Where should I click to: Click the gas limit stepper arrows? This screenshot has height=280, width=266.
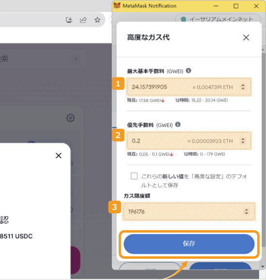tap(246, 211)
